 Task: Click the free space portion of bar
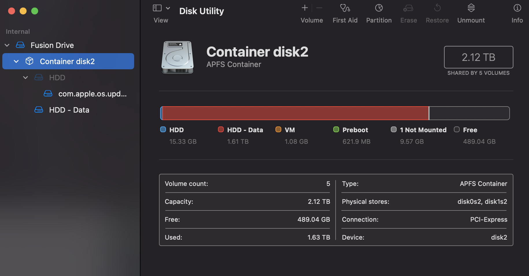coord(469,113)
